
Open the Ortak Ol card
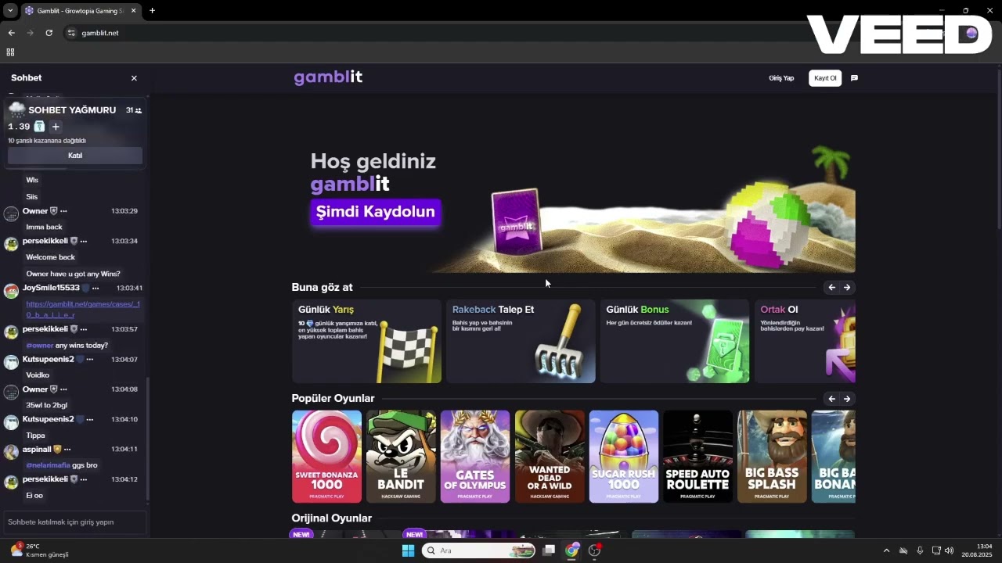click(x=805, y=341)
